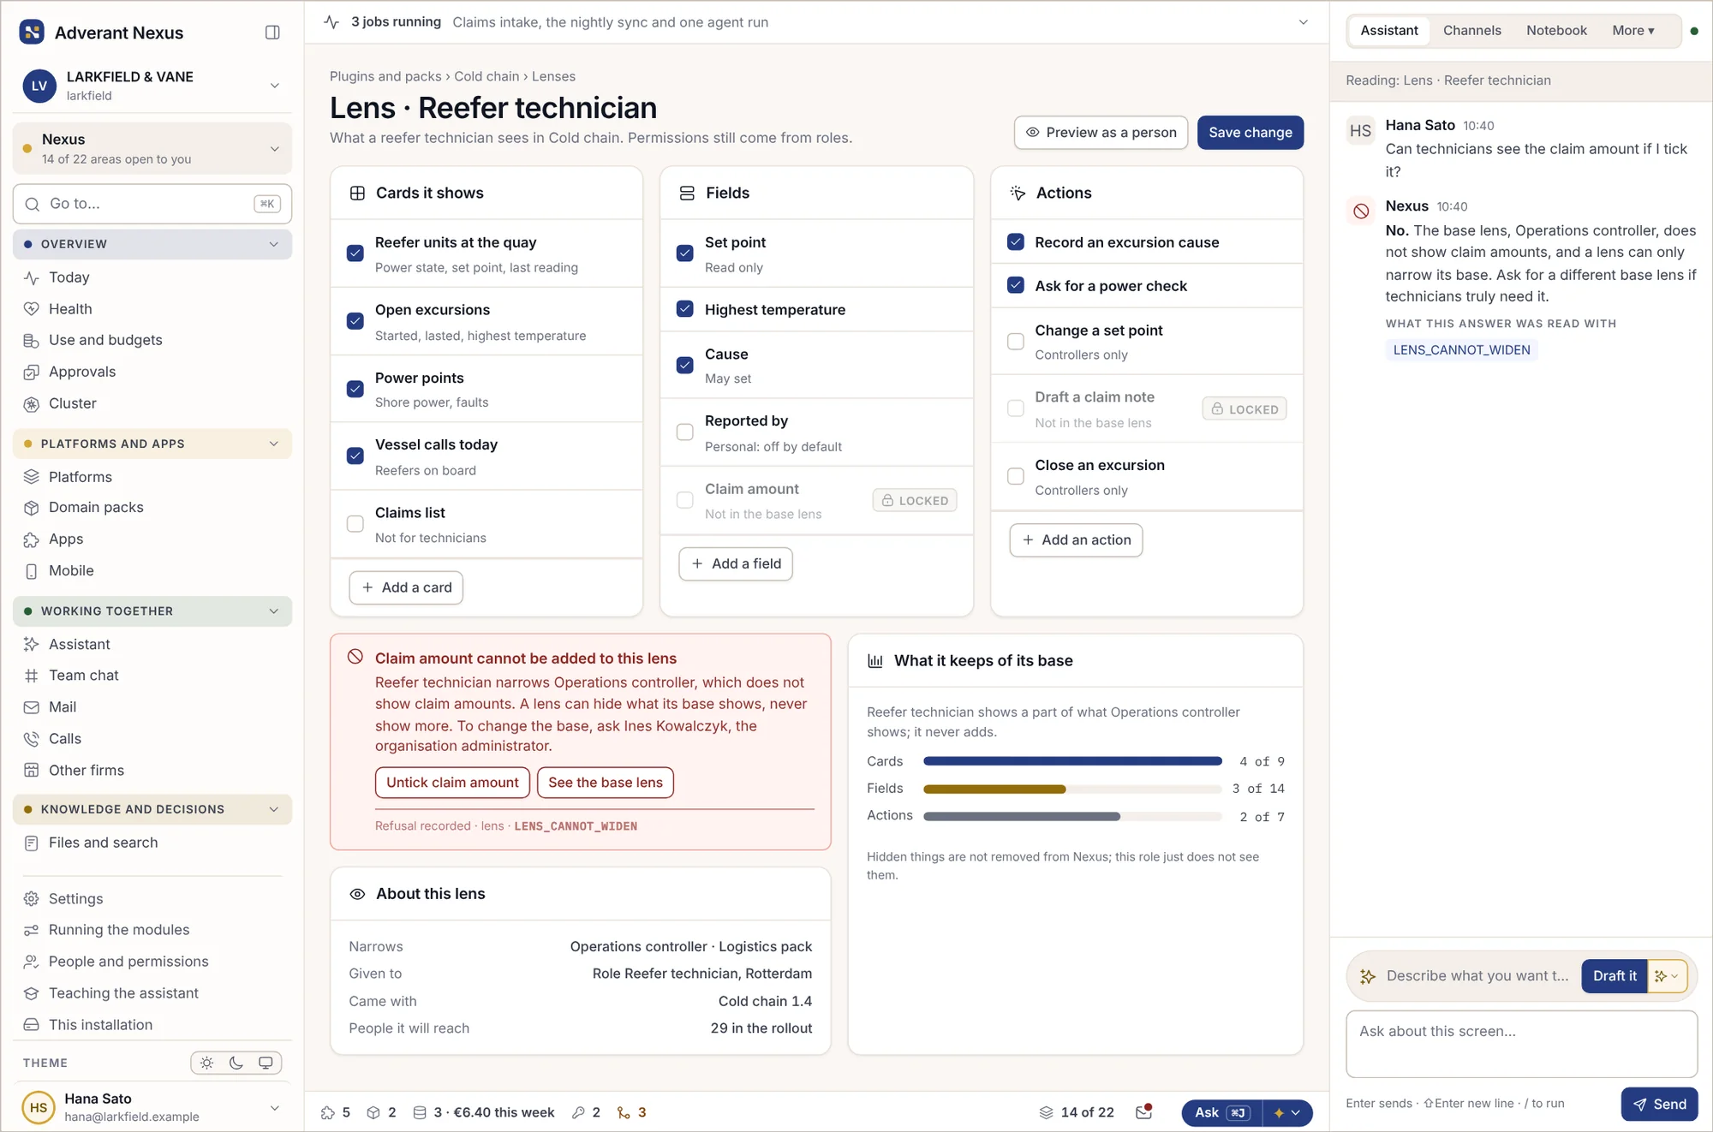Open the Mobile page
1713x1132 pixels.
click(71, 571)
